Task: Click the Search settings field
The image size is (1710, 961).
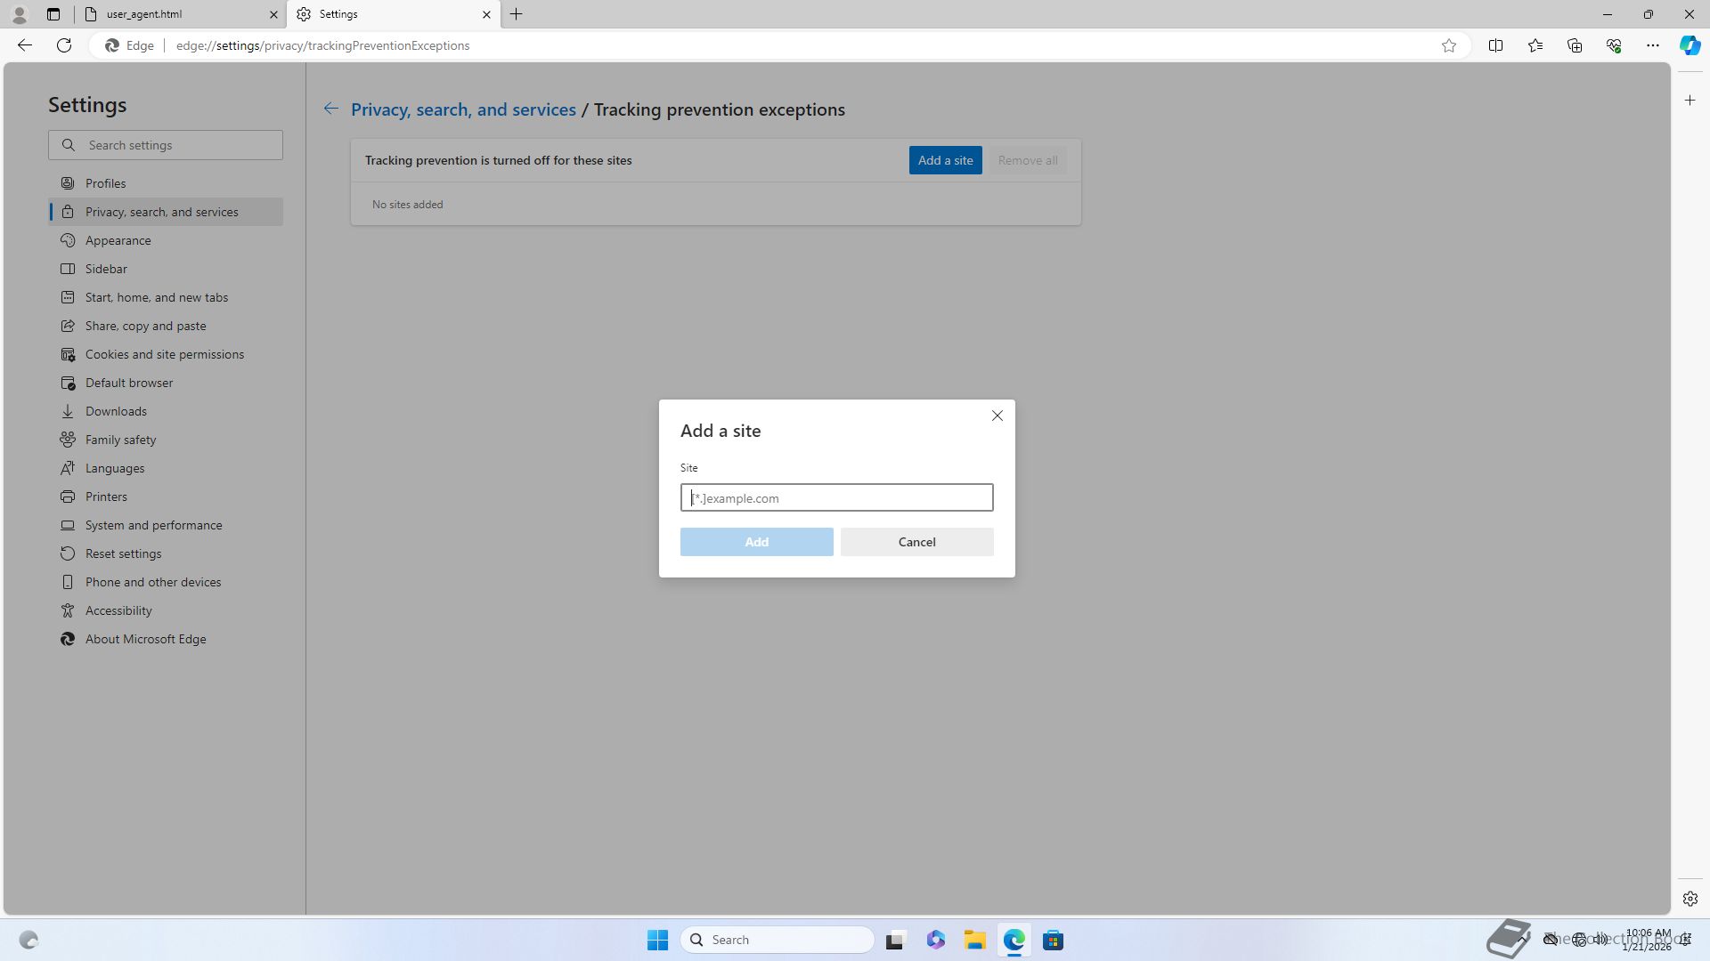Action: (178, 145)
